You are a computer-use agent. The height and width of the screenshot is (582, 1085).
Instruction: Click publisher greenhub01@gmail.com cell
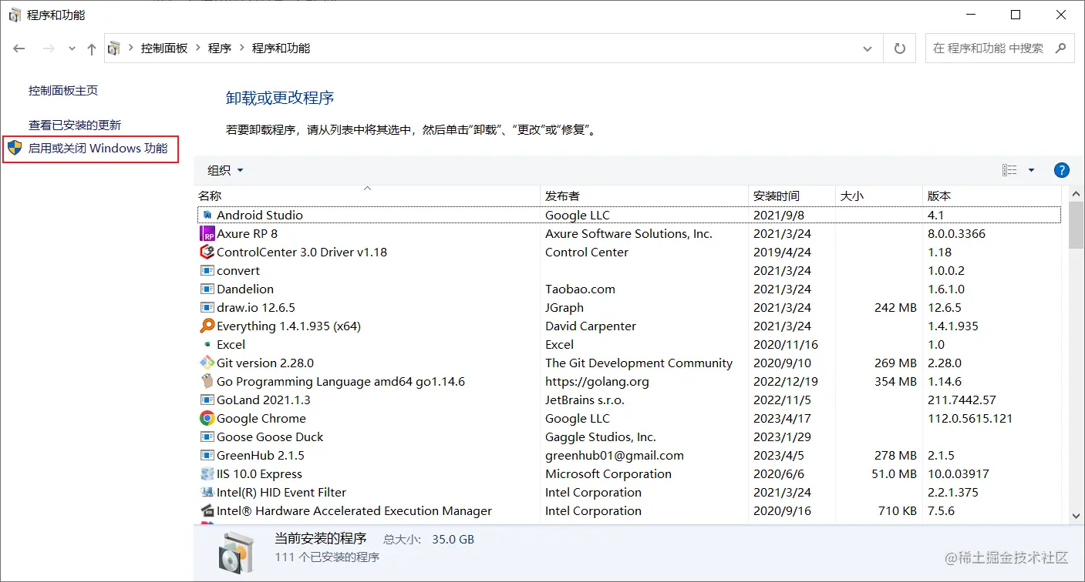pyautogui.click(x=615, y=456)
